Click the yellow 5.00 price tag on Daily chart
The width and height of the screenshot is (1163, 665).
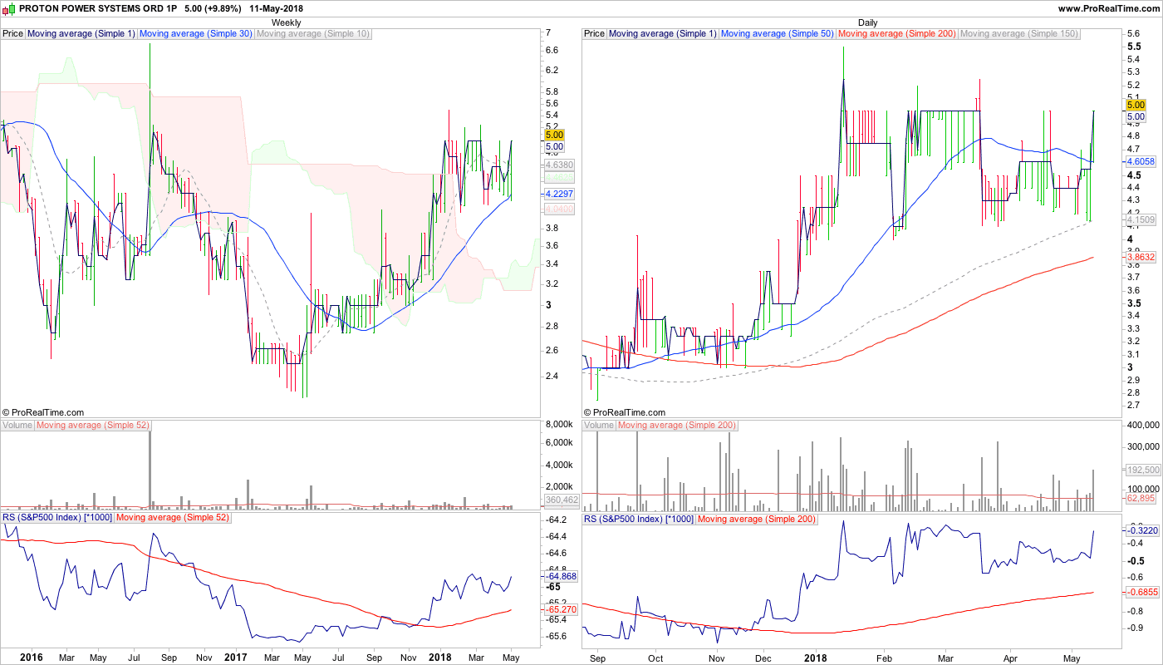coord(1136,105)
